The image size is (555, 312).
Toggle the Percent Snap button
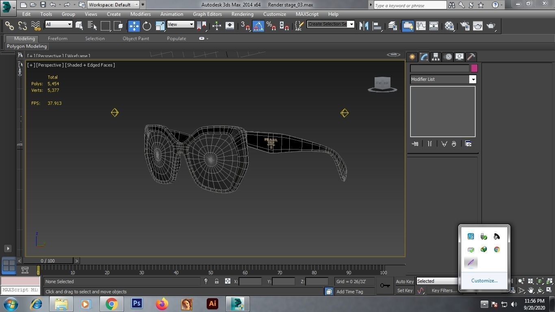coord(271,26)
